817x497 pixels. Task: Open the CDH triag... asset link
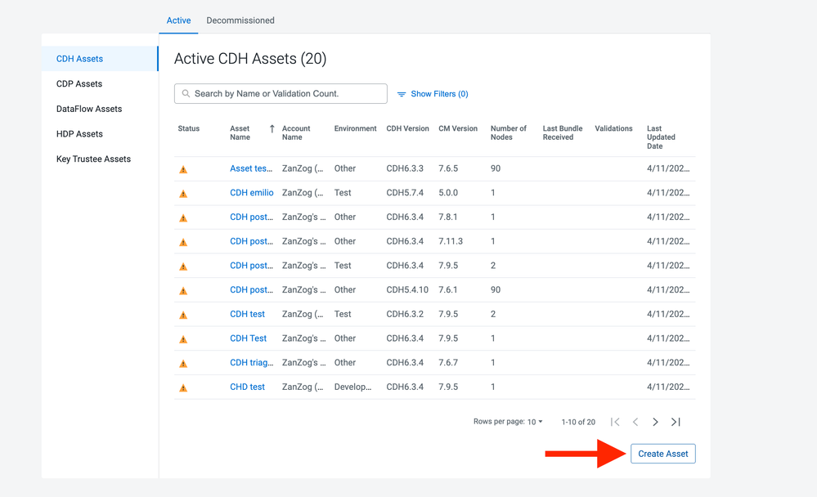tap(252, 363)
